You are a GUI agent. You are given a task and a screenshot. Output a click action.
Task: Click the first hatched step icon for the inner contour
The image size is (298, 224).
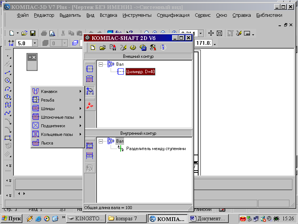90,146
